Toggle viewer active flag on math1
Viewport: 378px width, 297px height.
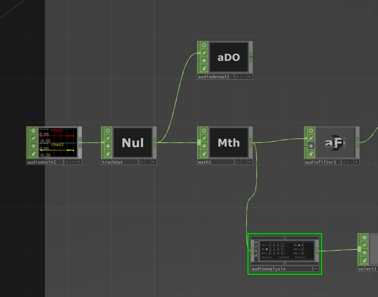click(204, 131)
